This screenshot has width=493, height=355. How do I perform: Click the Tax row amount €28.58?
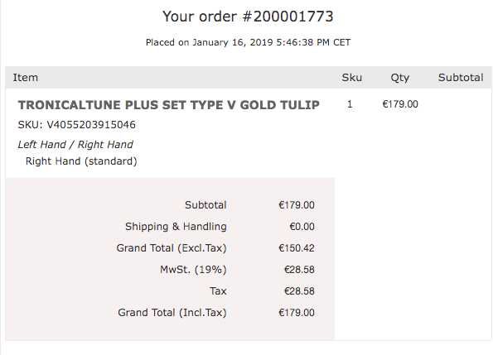[299, 291]
